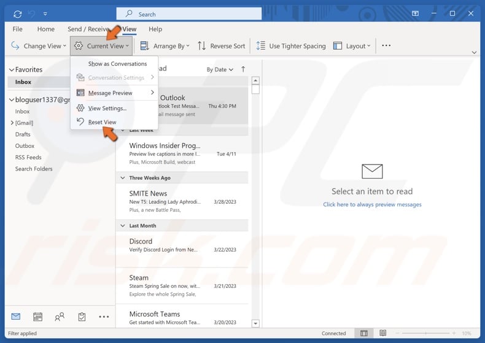Click the Reset View undo icon in menu

pyautogui.click(x=80, y=121)
